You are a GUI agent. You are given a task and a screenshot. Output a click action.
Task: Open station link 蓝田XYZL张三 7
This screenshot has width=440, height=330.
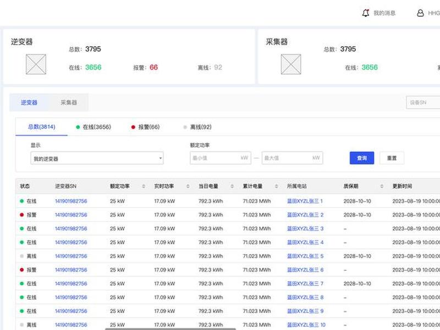pos(305,284)
